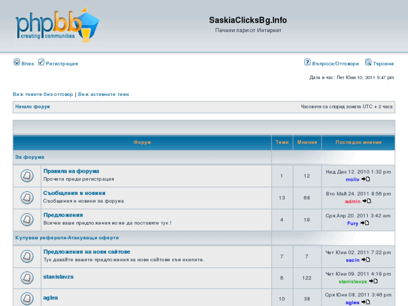Open Виж темите без отговор link
Screen dimensions: 408x306
(43, 94)
